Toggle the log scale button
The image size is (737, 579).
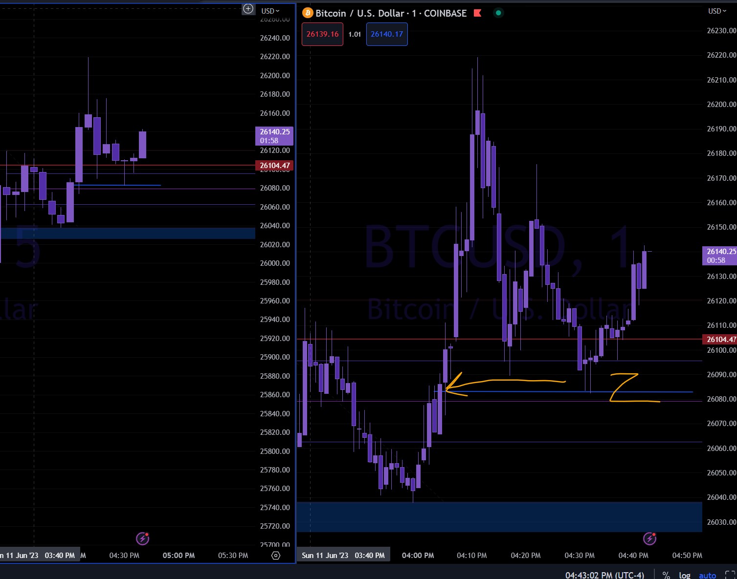click(x=685, y=575)
